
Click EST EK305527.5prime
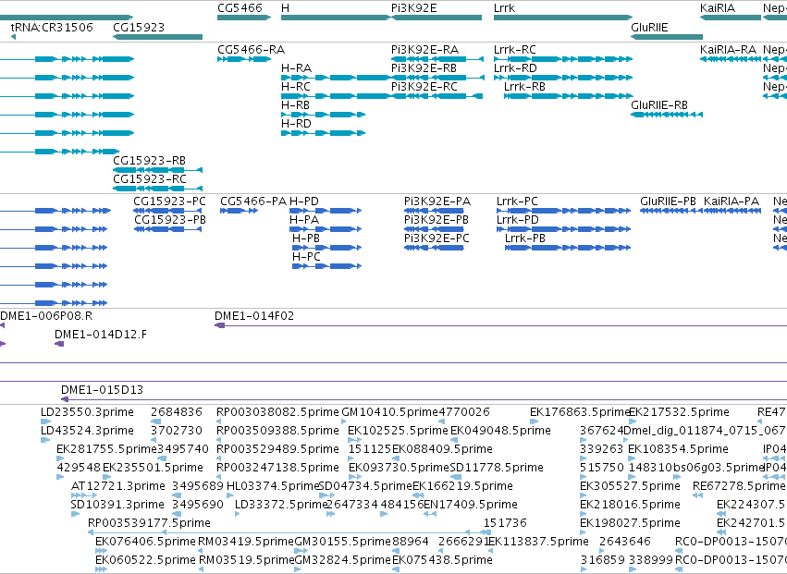tap(583, 495)
